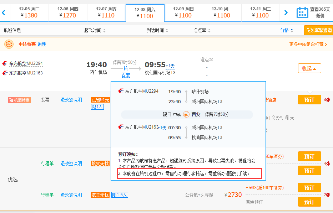Screen dimensions: 333x213
Task: Go to previous dates arrow
Action: pyautogui.click(x=4, y=13)
